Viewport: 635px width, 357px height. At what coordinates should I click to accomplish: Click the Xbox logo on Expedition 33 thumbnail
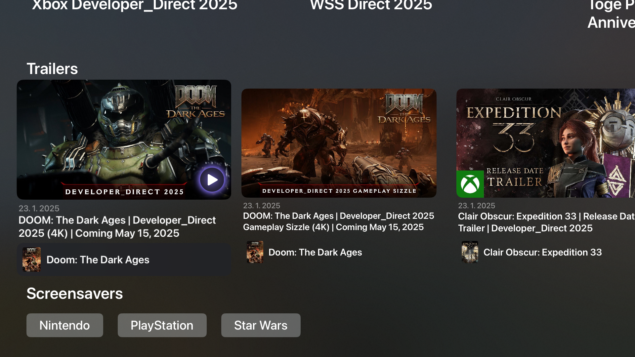[x=470, y=184]
